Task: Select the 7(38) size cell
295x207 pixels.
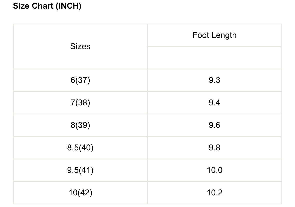Action: coord(80,103)
